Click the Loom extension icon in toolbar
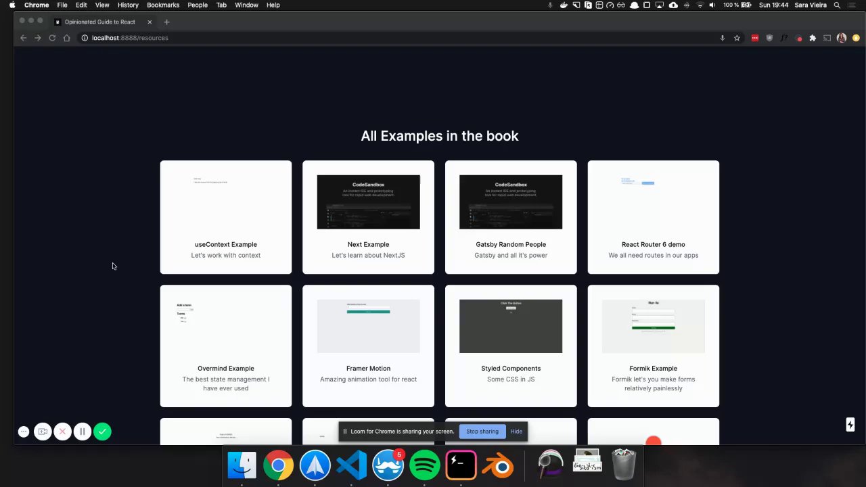Viewport: 866px width, 487px height. 798,38
